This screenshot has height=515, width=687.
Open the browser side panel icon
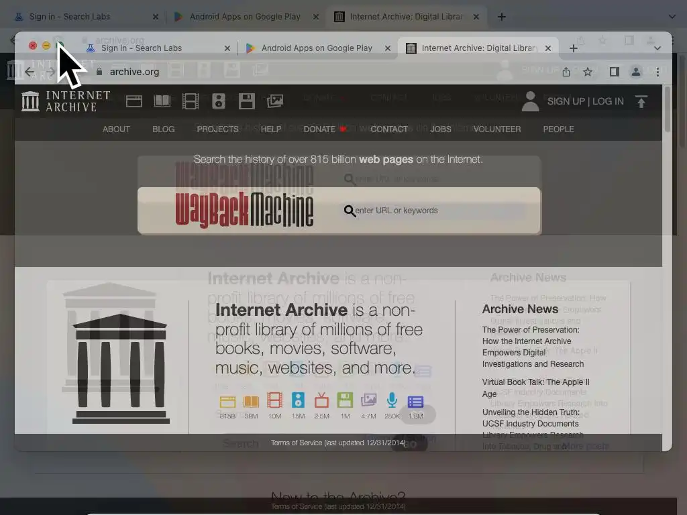point(615,72)
